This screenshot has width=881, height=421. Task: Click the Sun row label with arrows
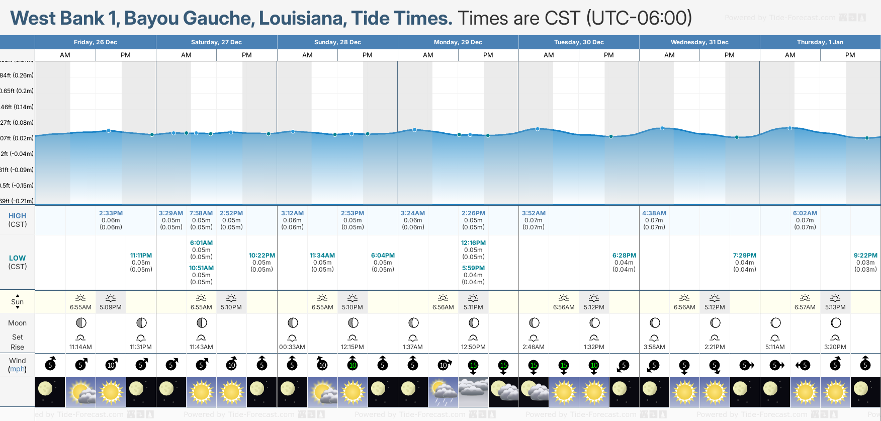coord(17,302)
